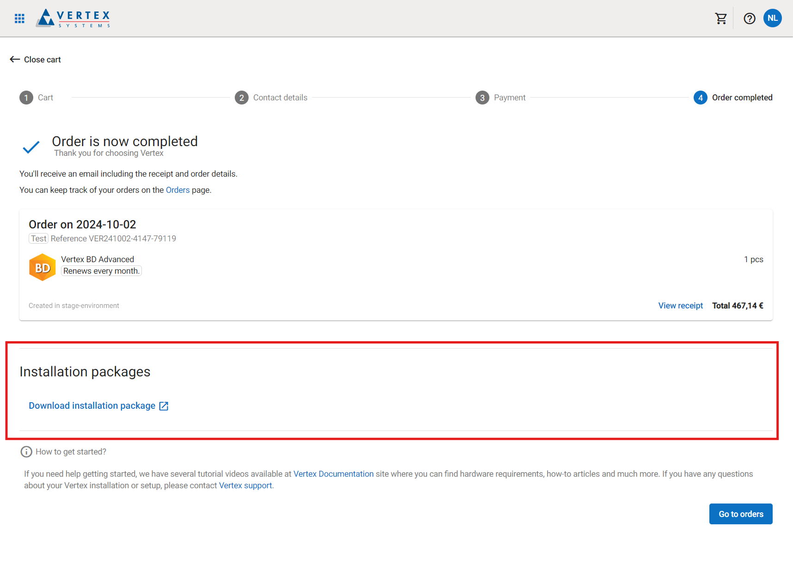Click the back arrow beside Close cart
The height and width of the screenshot is (565, 793).
[15, 60]
